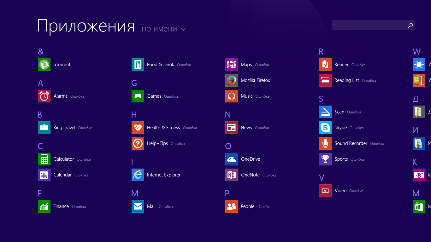
Task: Launch the Alarms app tile
Action: coord(44,96)
